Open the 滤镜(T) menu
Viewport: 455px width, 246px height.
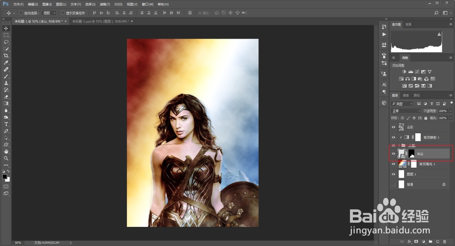pyautogui.click(x=105, y=5)
